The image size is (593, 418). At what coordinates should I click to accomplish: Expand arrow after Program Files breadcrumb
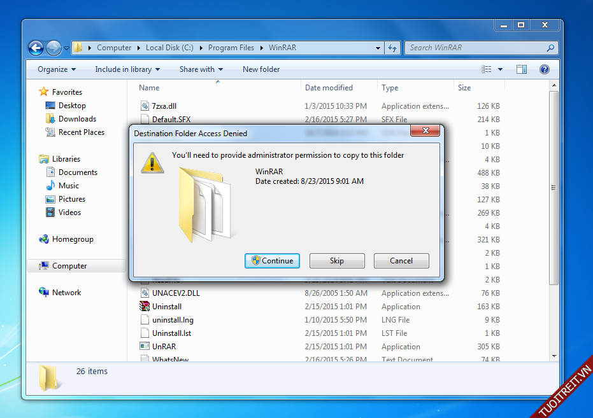pos(262,48)
